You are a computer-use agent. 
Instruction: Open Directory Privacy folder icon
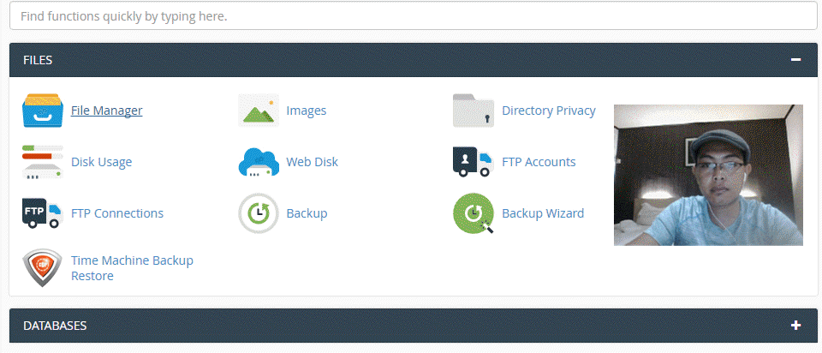point(474,111)
